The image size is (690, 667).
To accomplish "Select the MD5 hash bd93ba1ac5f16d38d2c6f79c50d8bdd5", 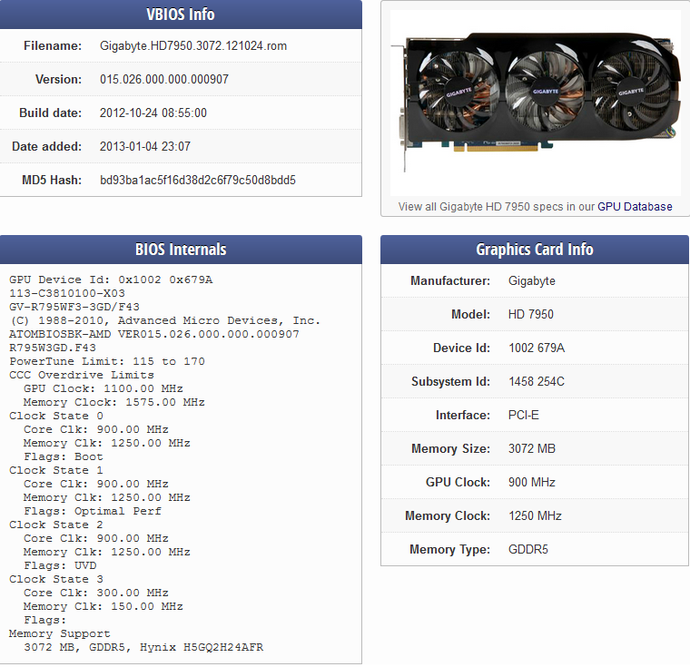I will point(198,180).
